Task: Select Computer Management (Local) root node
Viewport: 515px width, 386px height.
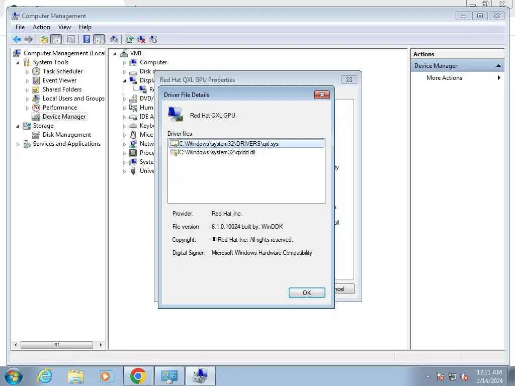Action: 64,53
